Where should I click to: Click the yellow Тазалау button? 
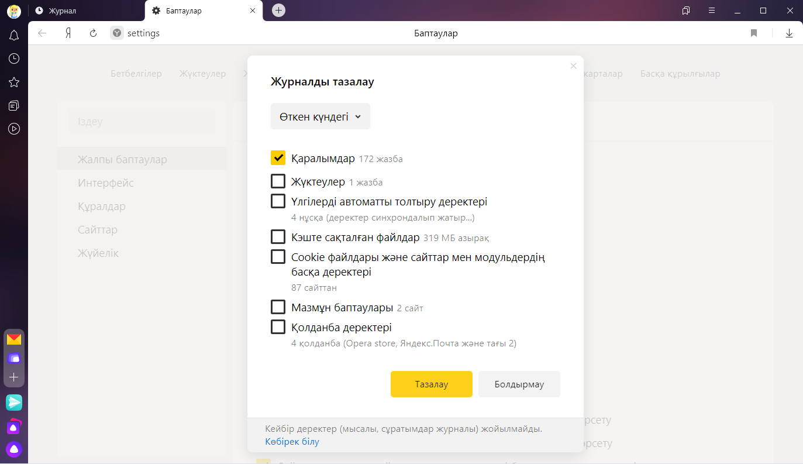[432, 384]
